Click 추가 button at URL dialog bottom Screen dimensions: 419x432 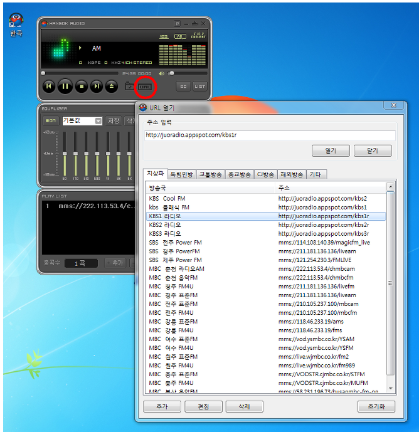(162, 406)
